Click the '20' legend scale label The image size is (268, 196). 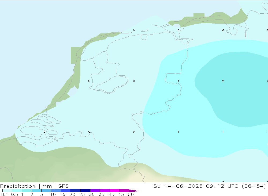click(x=72, y=194)
